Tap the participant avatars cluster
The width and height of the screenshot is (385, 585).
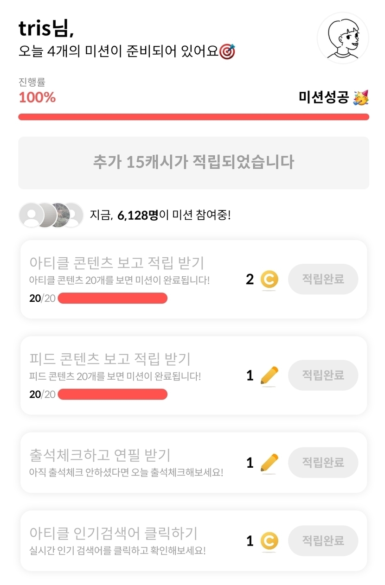(x=51, y=215)
